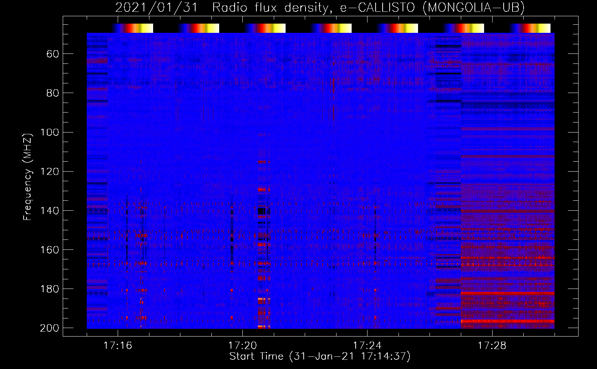Click the 200 frequency tick label
The height and width of the screenshot is (369, 597).
50,328
